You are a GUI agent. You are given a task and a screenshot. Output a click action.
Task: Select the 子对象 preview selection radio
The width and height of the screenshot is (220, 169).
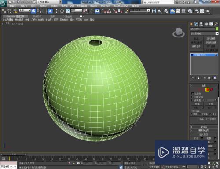(200, 114)
